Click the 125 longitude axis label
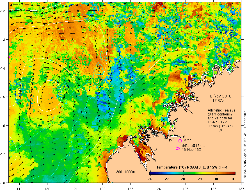 point(186,189)
